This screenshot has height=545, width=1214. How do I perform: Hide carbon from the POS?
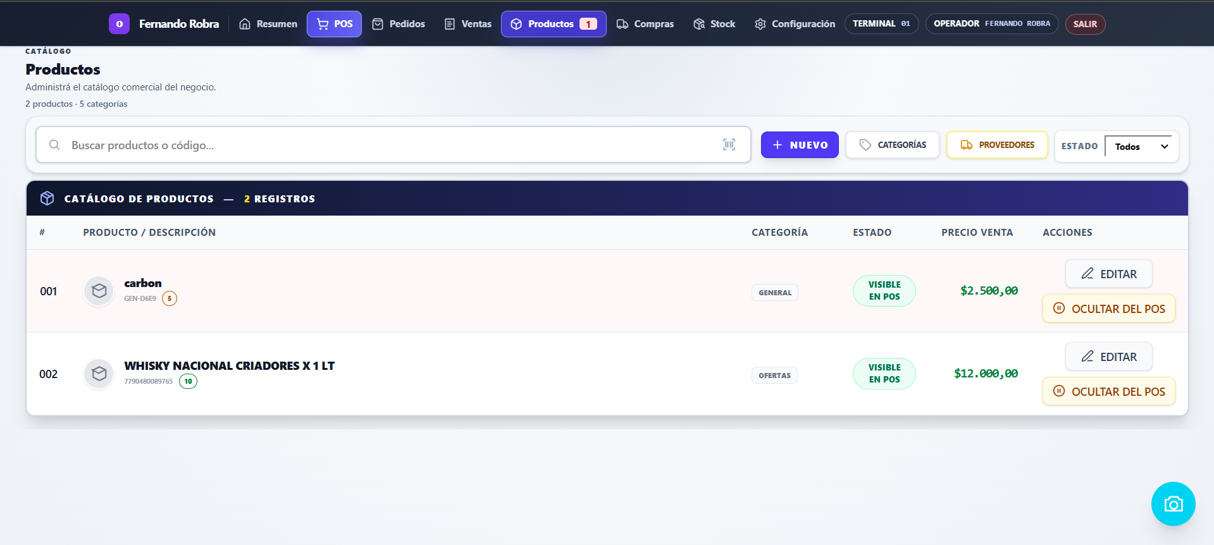(1109, 309)
